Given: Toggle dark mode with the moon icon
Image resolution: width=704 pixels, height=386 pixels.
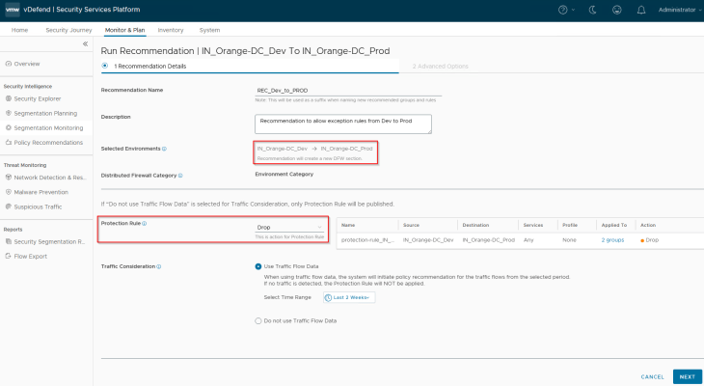Looking at the screenshot, I should click(x=591, y=10).
